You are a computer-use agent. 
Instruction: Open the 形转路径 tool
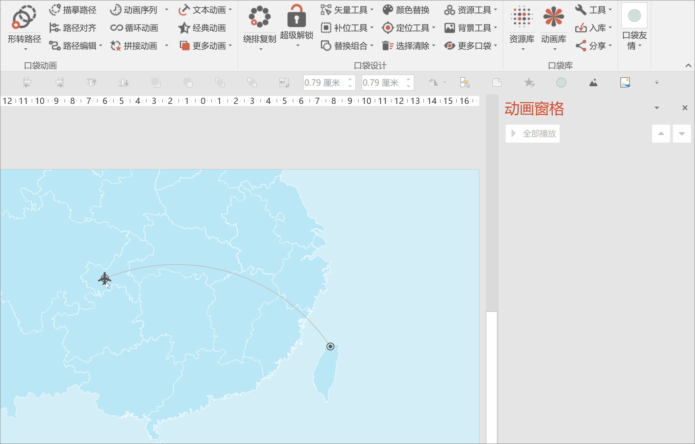pos(24,28)
